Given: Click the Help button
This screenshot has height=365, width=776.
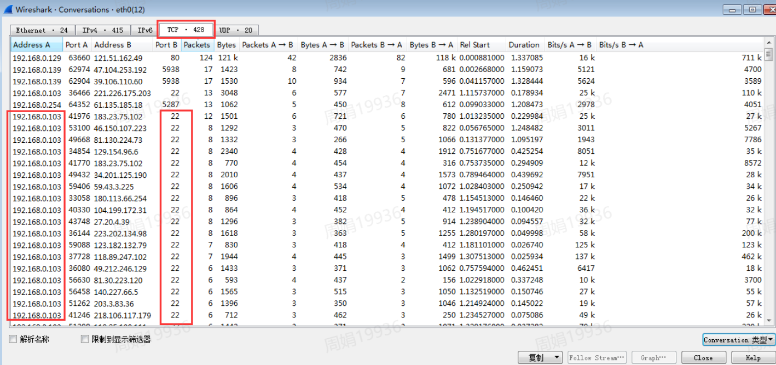Looking at the screenshot, I should point(753,357).
